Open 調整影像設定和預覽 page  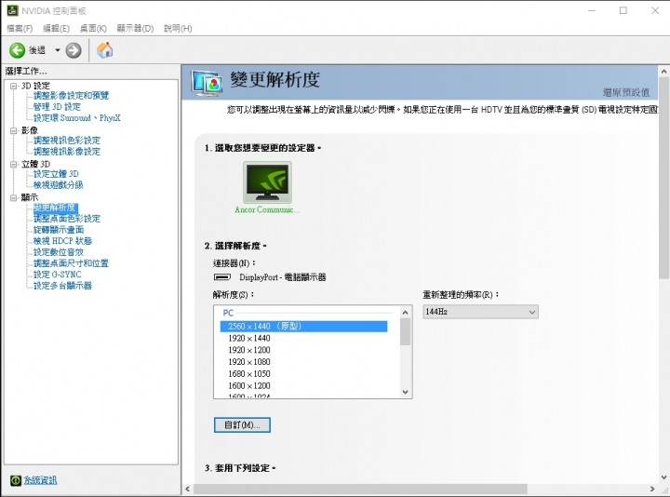[71, 95]
